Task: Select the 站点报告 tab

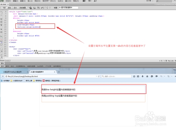Action: tap(40, 66)
